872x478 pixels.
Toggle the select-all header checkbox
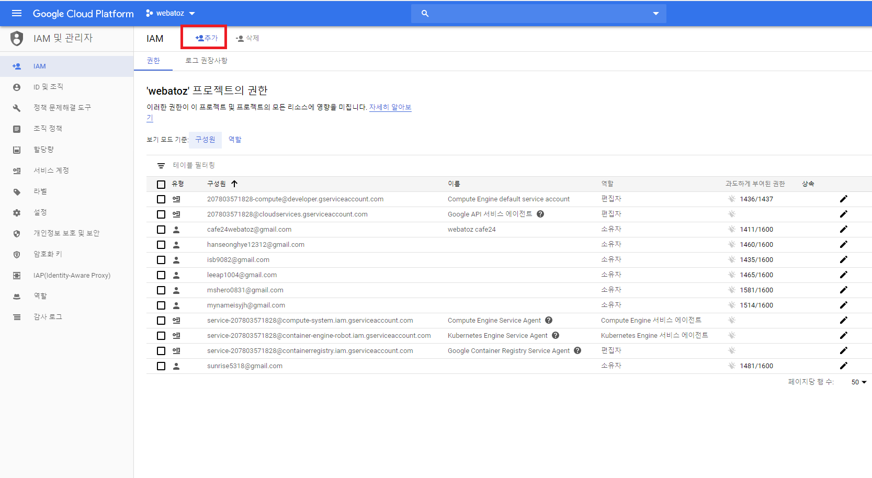[161, 185]
